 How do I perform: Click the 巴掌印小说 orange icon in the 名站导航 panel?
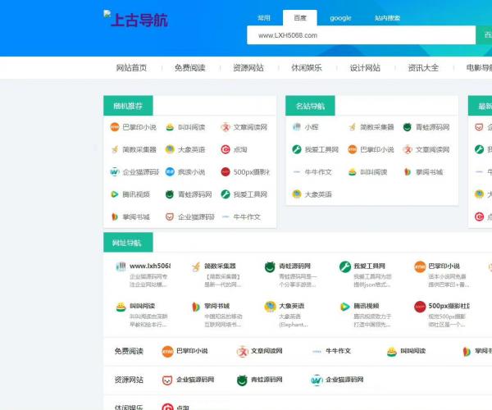click(352, 149)
